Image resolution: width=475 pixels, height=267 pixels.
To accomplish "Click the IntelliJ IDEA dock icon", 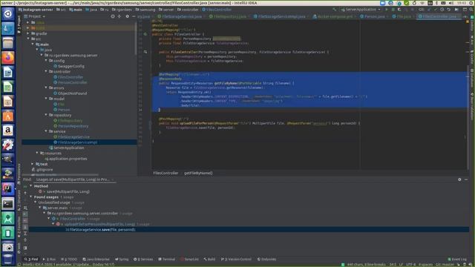I will coord(8,189).
